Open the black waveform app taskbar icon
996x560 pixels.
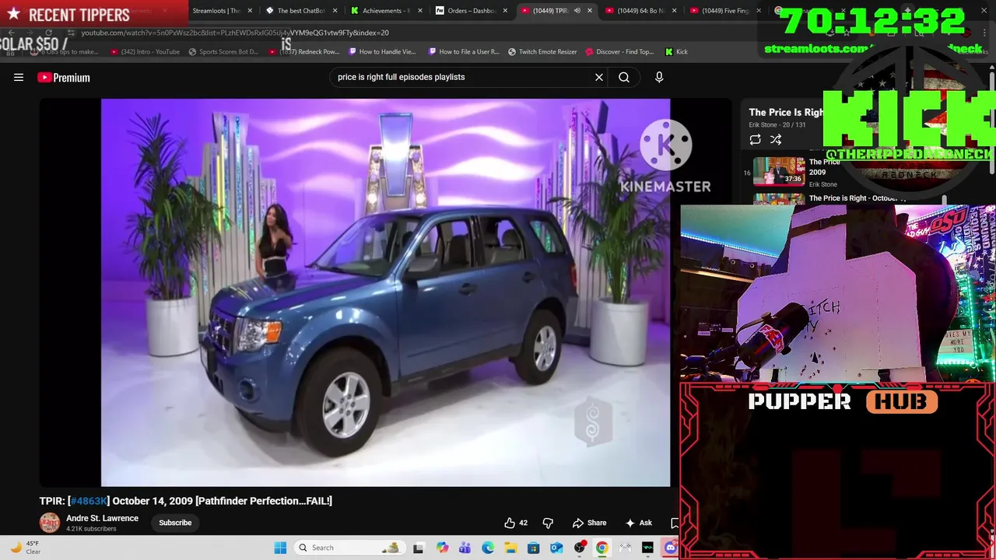(647, 548)
